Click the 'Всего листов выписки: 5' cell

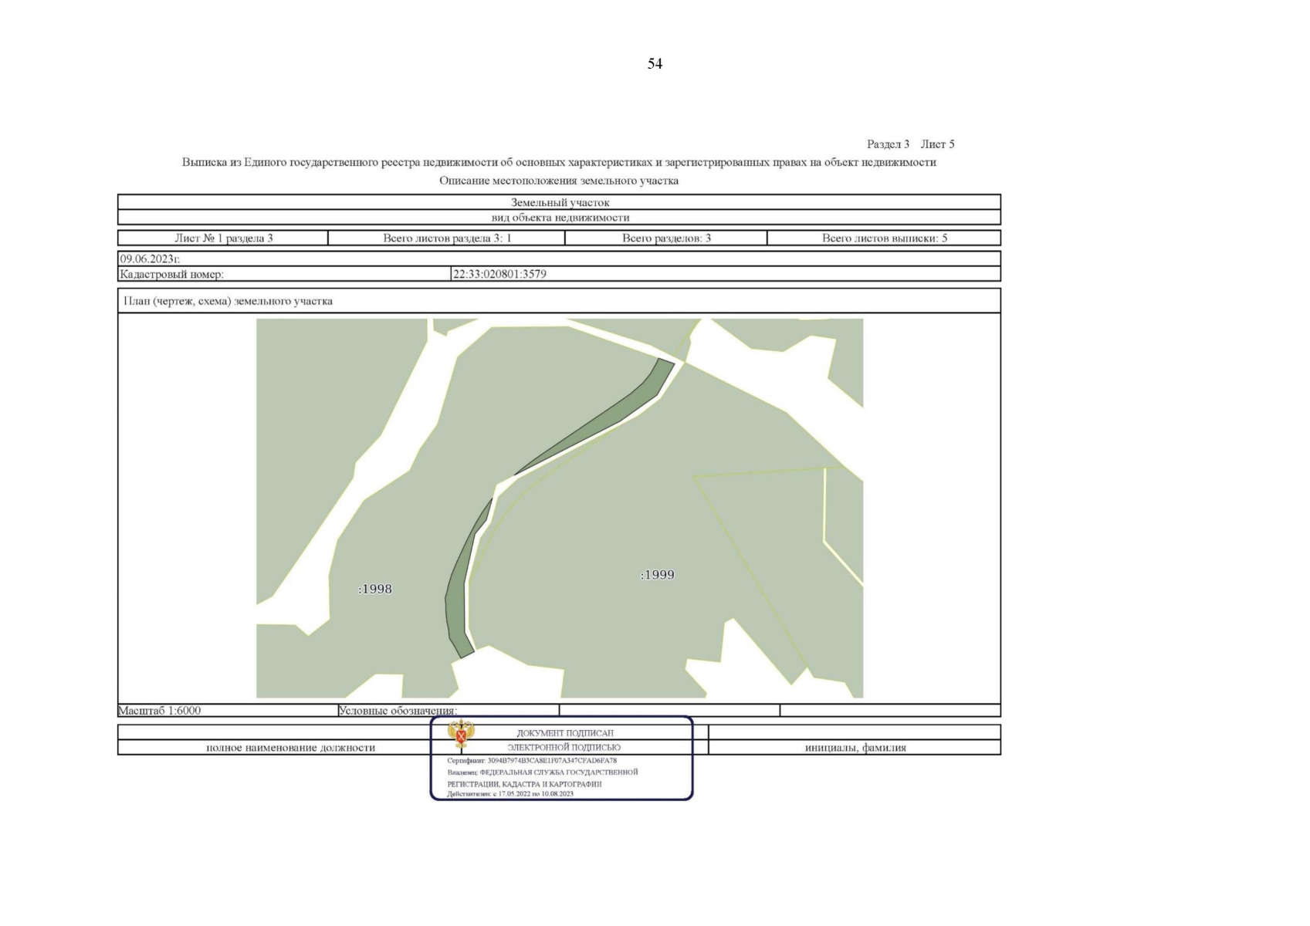[x=884, y=238]
